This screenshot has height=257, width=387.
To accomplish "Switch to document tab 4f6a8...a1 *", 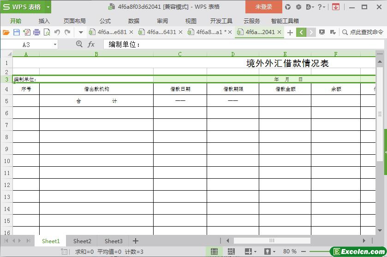I will (209, 32).
